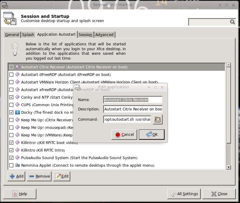Click the Add button
The image size is (240, 203).
pyautogui.click(x=16, y=176)
